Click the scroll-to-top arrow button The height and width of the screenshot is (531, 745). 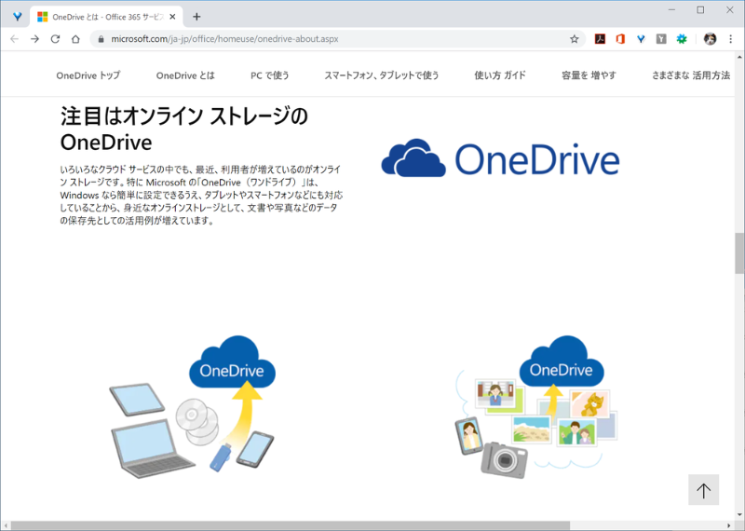tap(703, 490)
